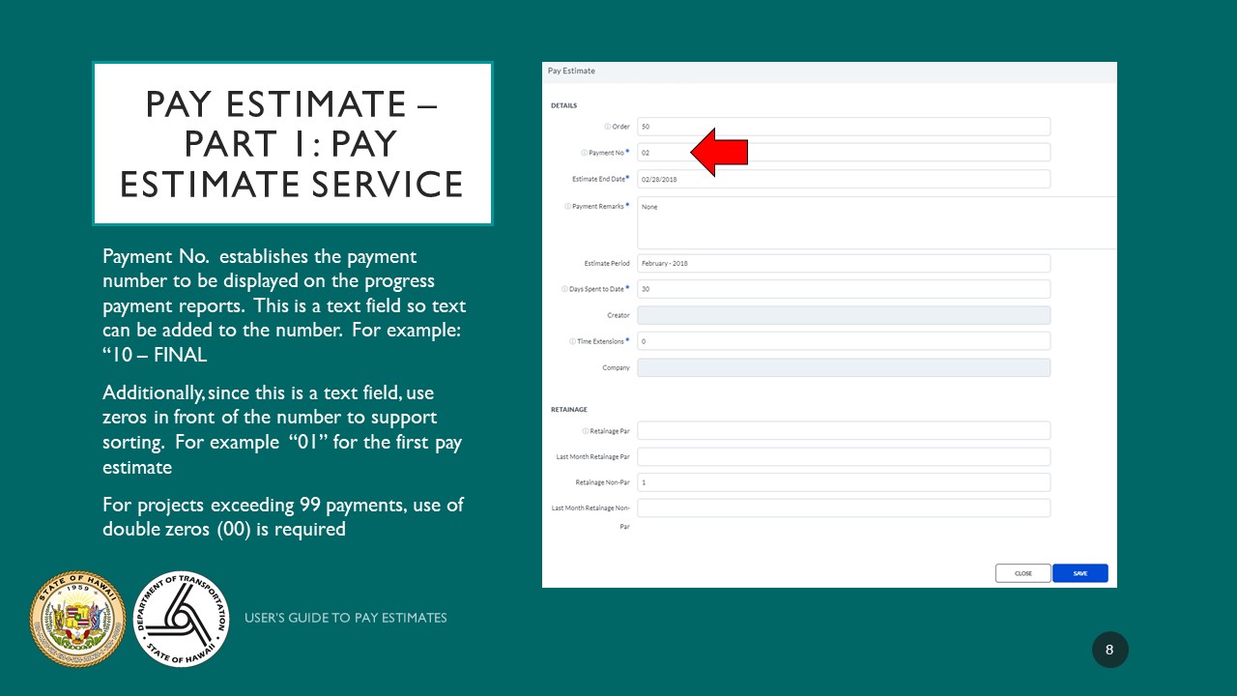The image size is (1237, 696).
Task: Click the disabled Creator field
Action: coord(844,315)
